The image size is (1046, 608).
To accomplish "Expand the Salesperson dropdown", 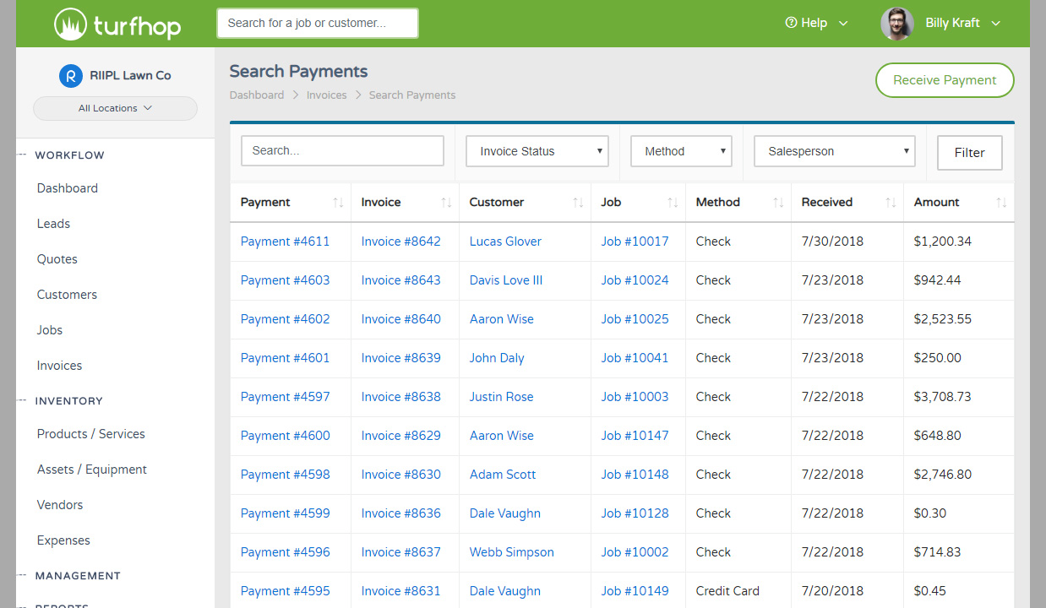I will 834,150.
